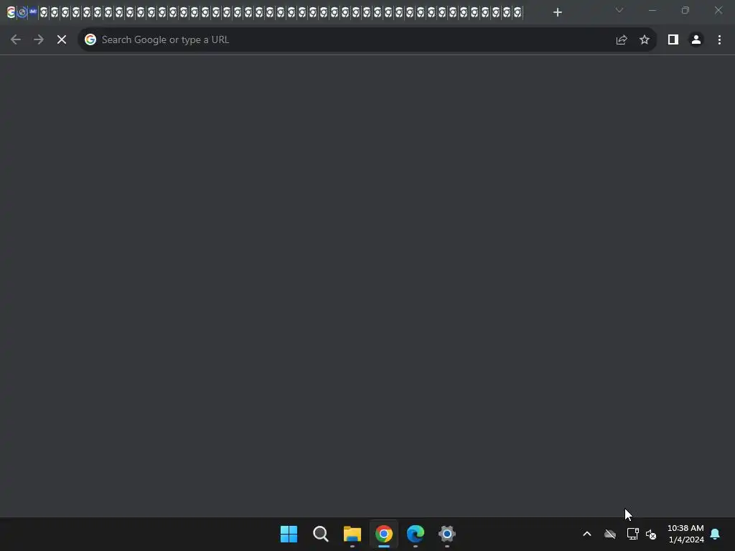Image resolution: width=735 pixels, height=551 pixels.
Task: Open File Explorer from the taskbar
Action: (352, 534)
